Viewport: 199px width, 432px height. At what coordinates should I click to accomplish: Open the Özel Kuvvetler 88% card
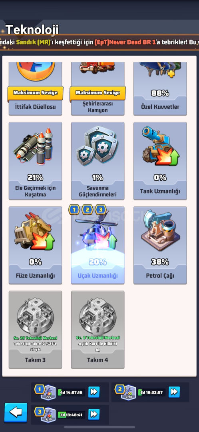point(160,88)
